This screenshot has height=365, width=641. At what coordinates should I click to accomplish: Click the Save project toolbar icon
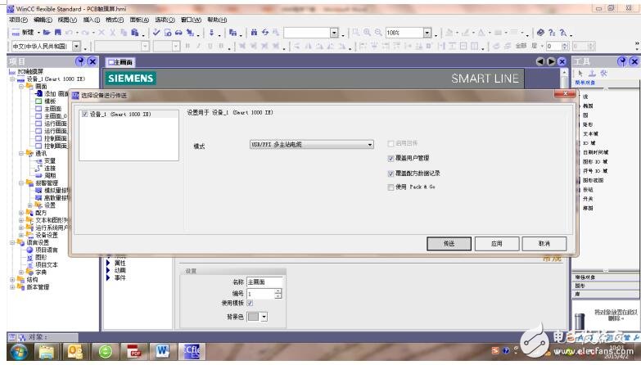tap(57, 32)
